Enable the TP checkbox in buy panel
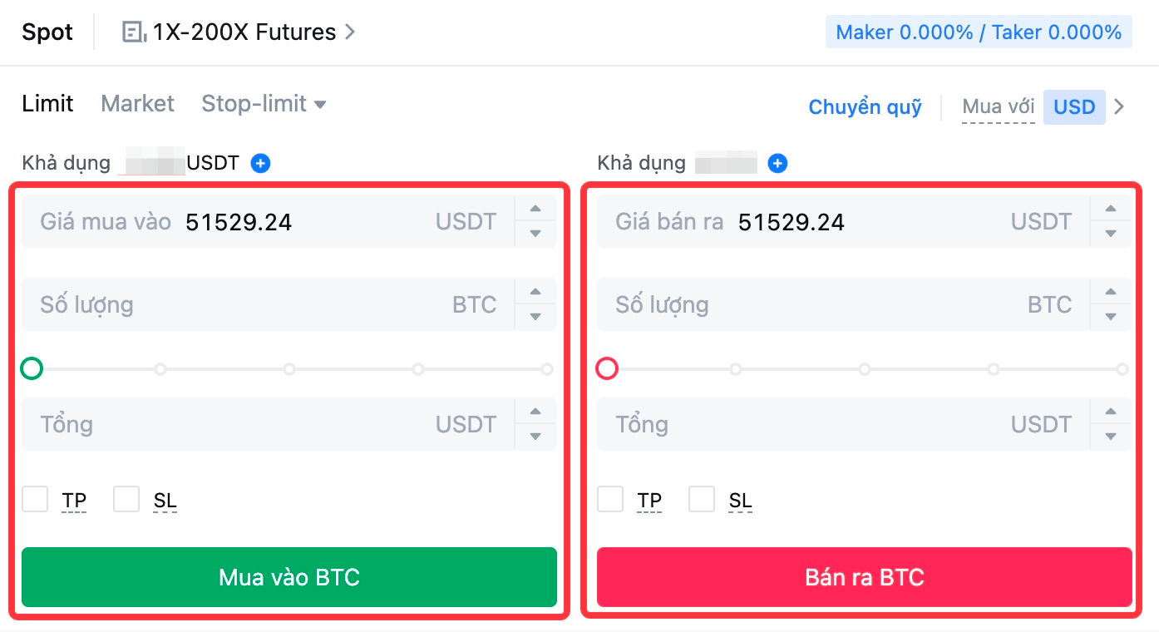 35,500
